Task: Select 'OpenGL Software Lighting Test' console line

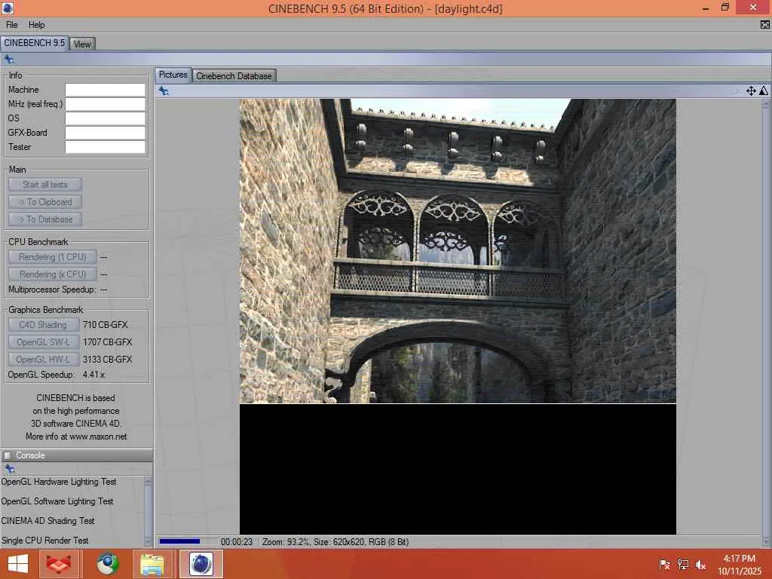Action: coord(57,501)
